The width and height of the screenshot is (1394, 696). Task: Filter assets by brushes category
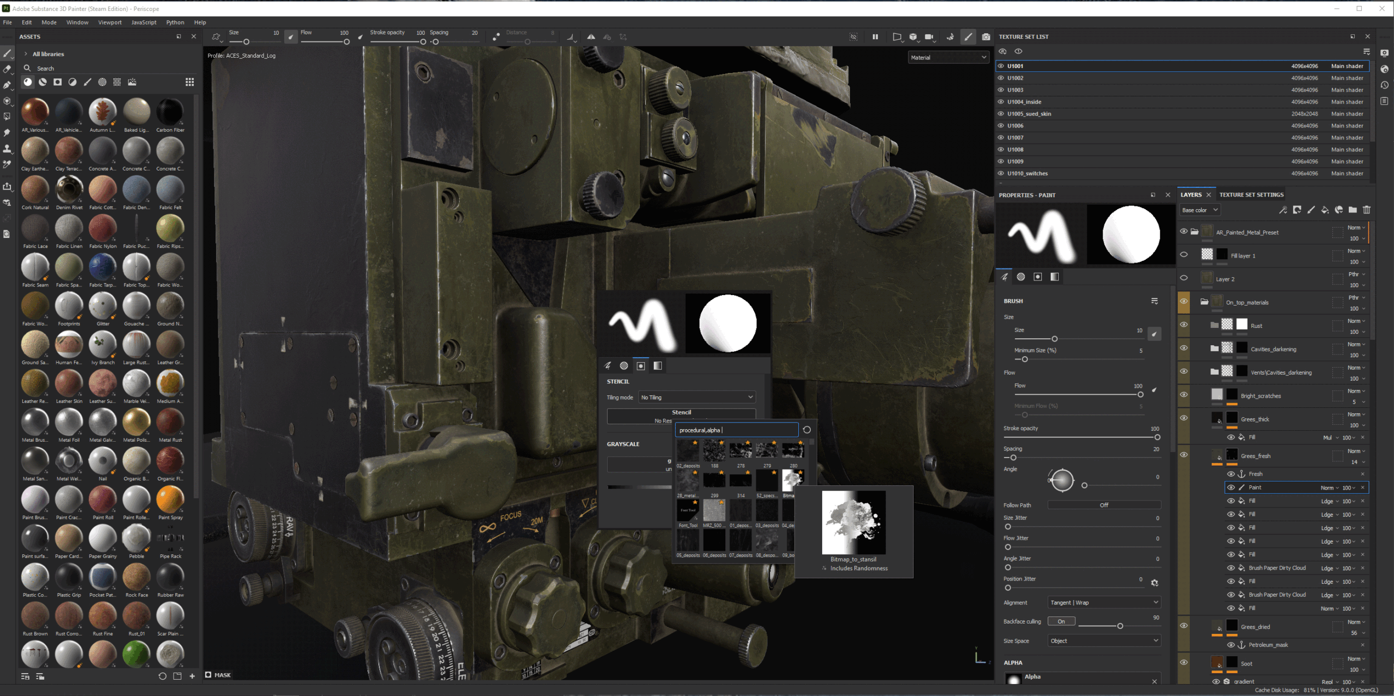pyautogui.click(x=87, y=82)
